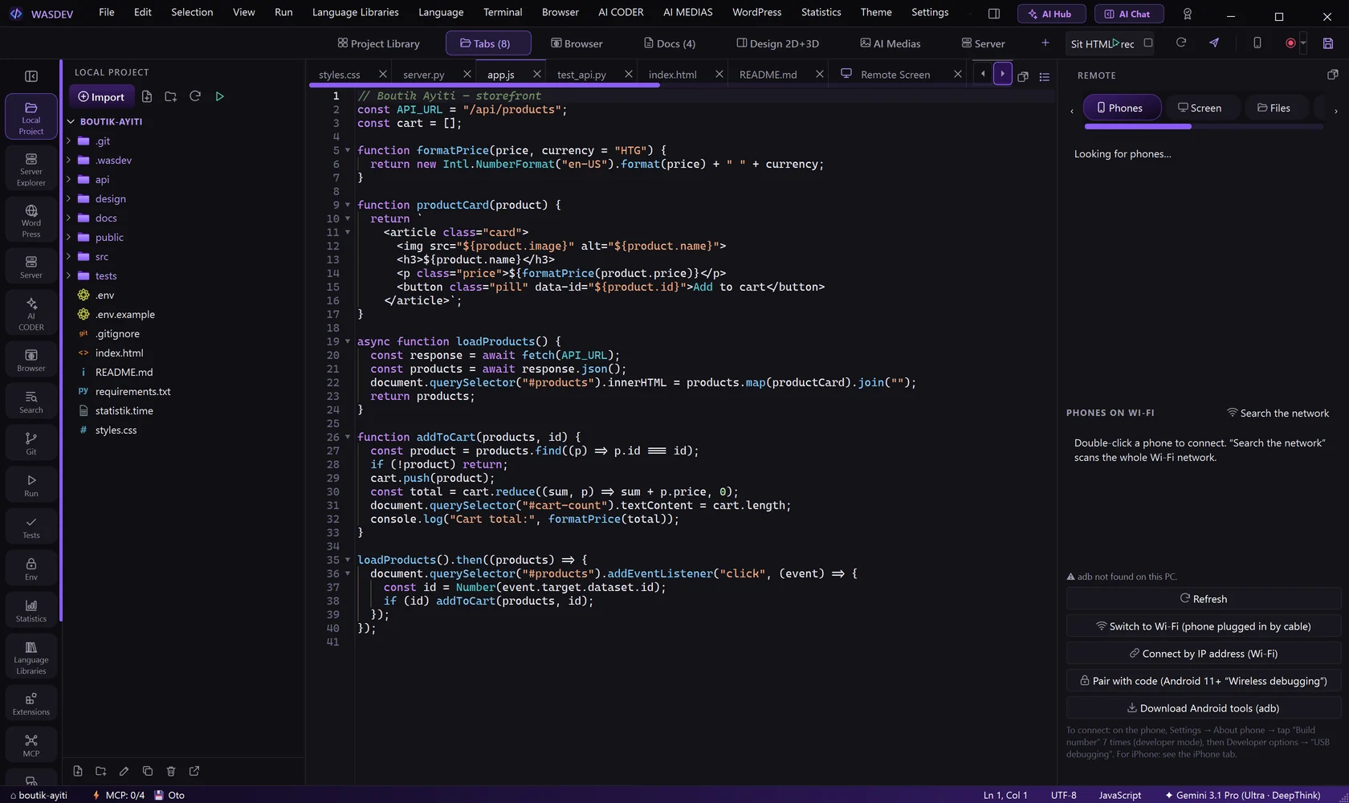Click the purple tab scroll progress bar
This screenshot has height=803, width=1349.
(x=485, y=85)
